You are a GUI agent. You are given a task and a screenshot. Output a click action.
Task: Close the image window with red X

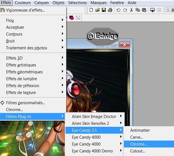(x=124, y=45)
